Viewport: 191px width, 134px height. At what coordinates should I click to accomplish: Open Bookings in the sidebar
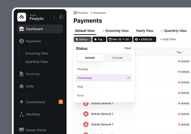tap(33, 74)
